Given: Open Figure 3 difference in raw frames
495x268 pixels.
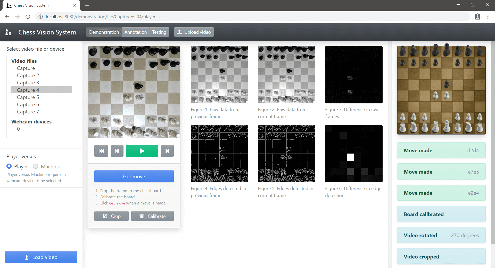Looking at the screenshot, I should click(x=354, y=75).
